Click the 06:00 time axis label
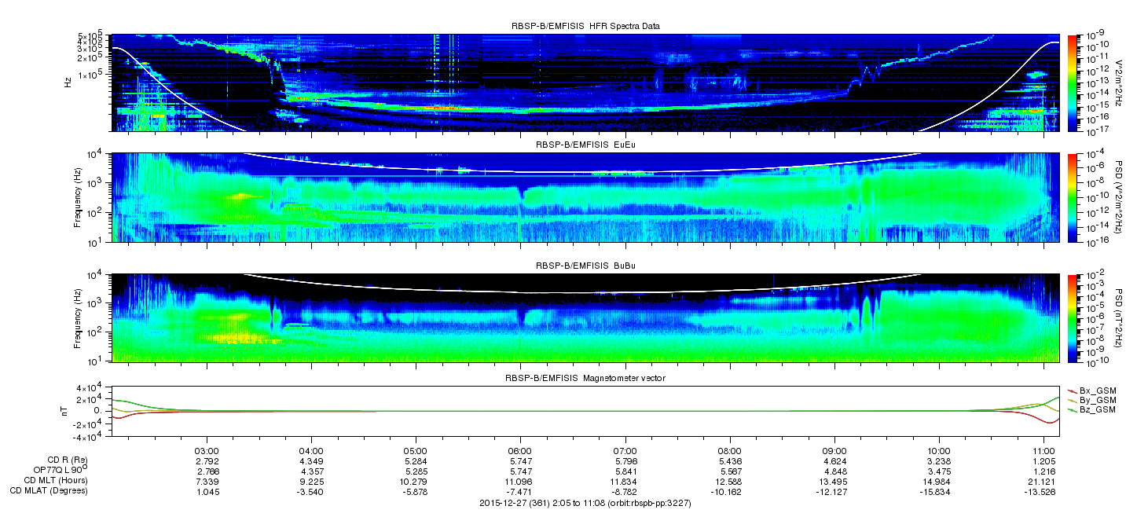The height and width of the screenshot is (517, 1137). point(520,449)
